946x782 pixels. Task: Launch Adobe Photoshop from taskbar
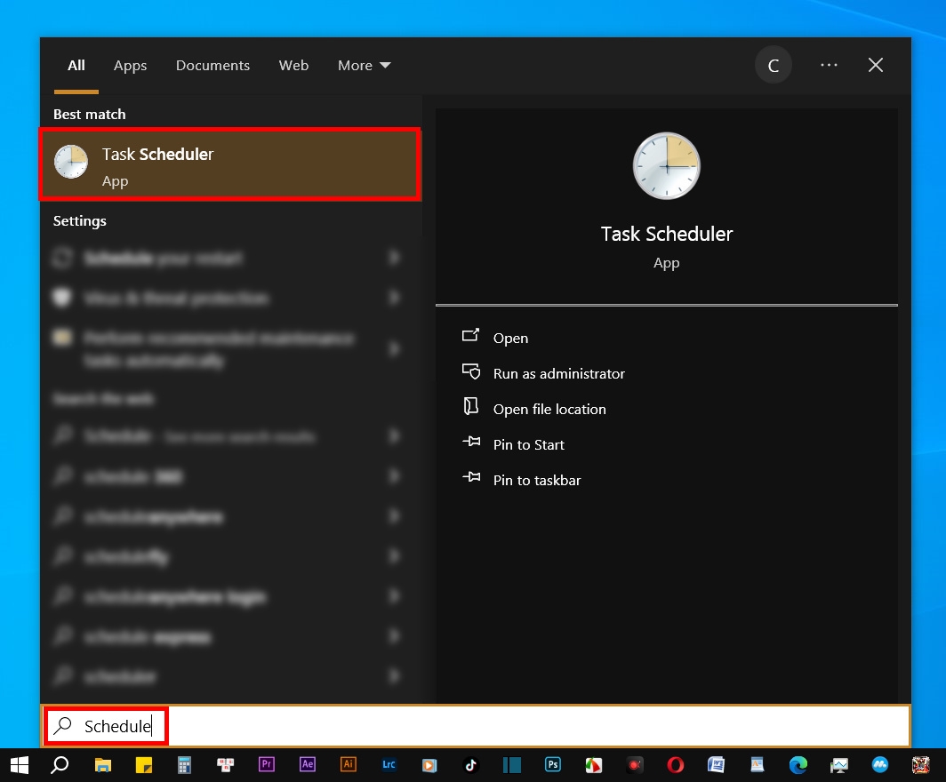pyautogui.click(x=553, y=764)
